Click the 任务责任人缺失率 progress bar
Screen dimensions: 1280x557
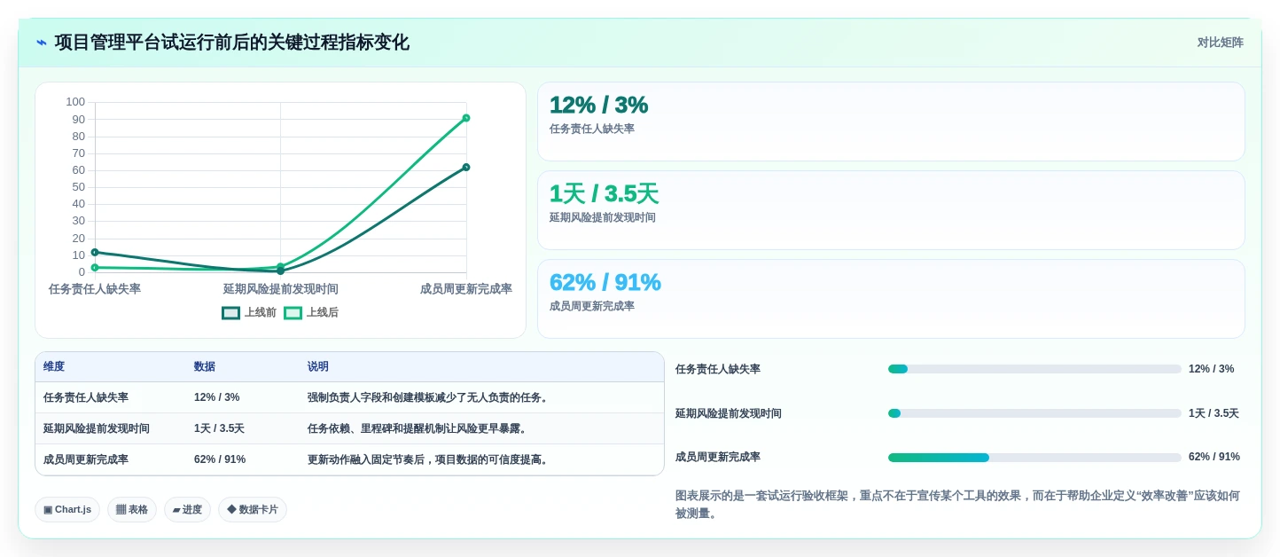click(1034, 369)
